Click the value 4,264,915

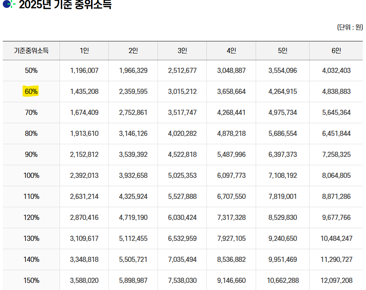pos(283,92)
